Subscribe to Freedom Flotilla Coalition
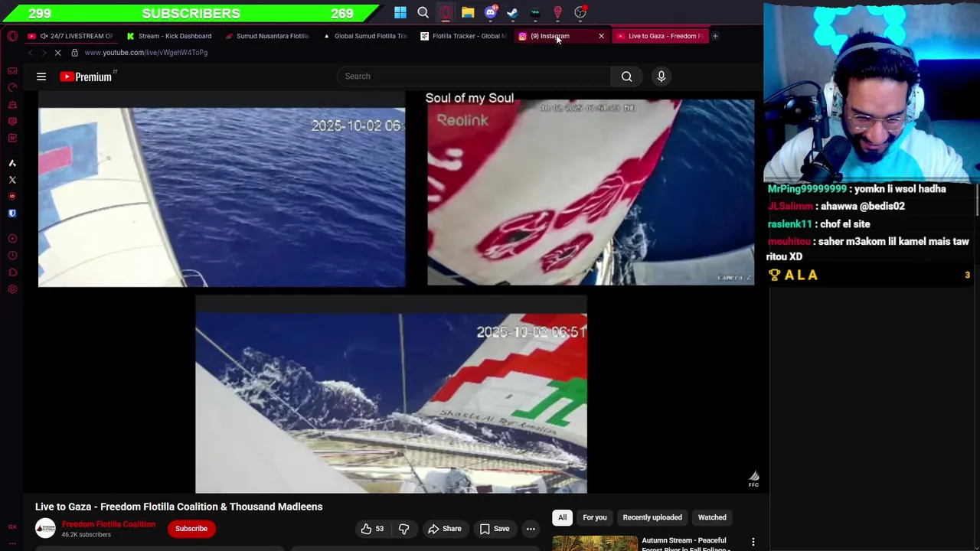 click(191, 529)
